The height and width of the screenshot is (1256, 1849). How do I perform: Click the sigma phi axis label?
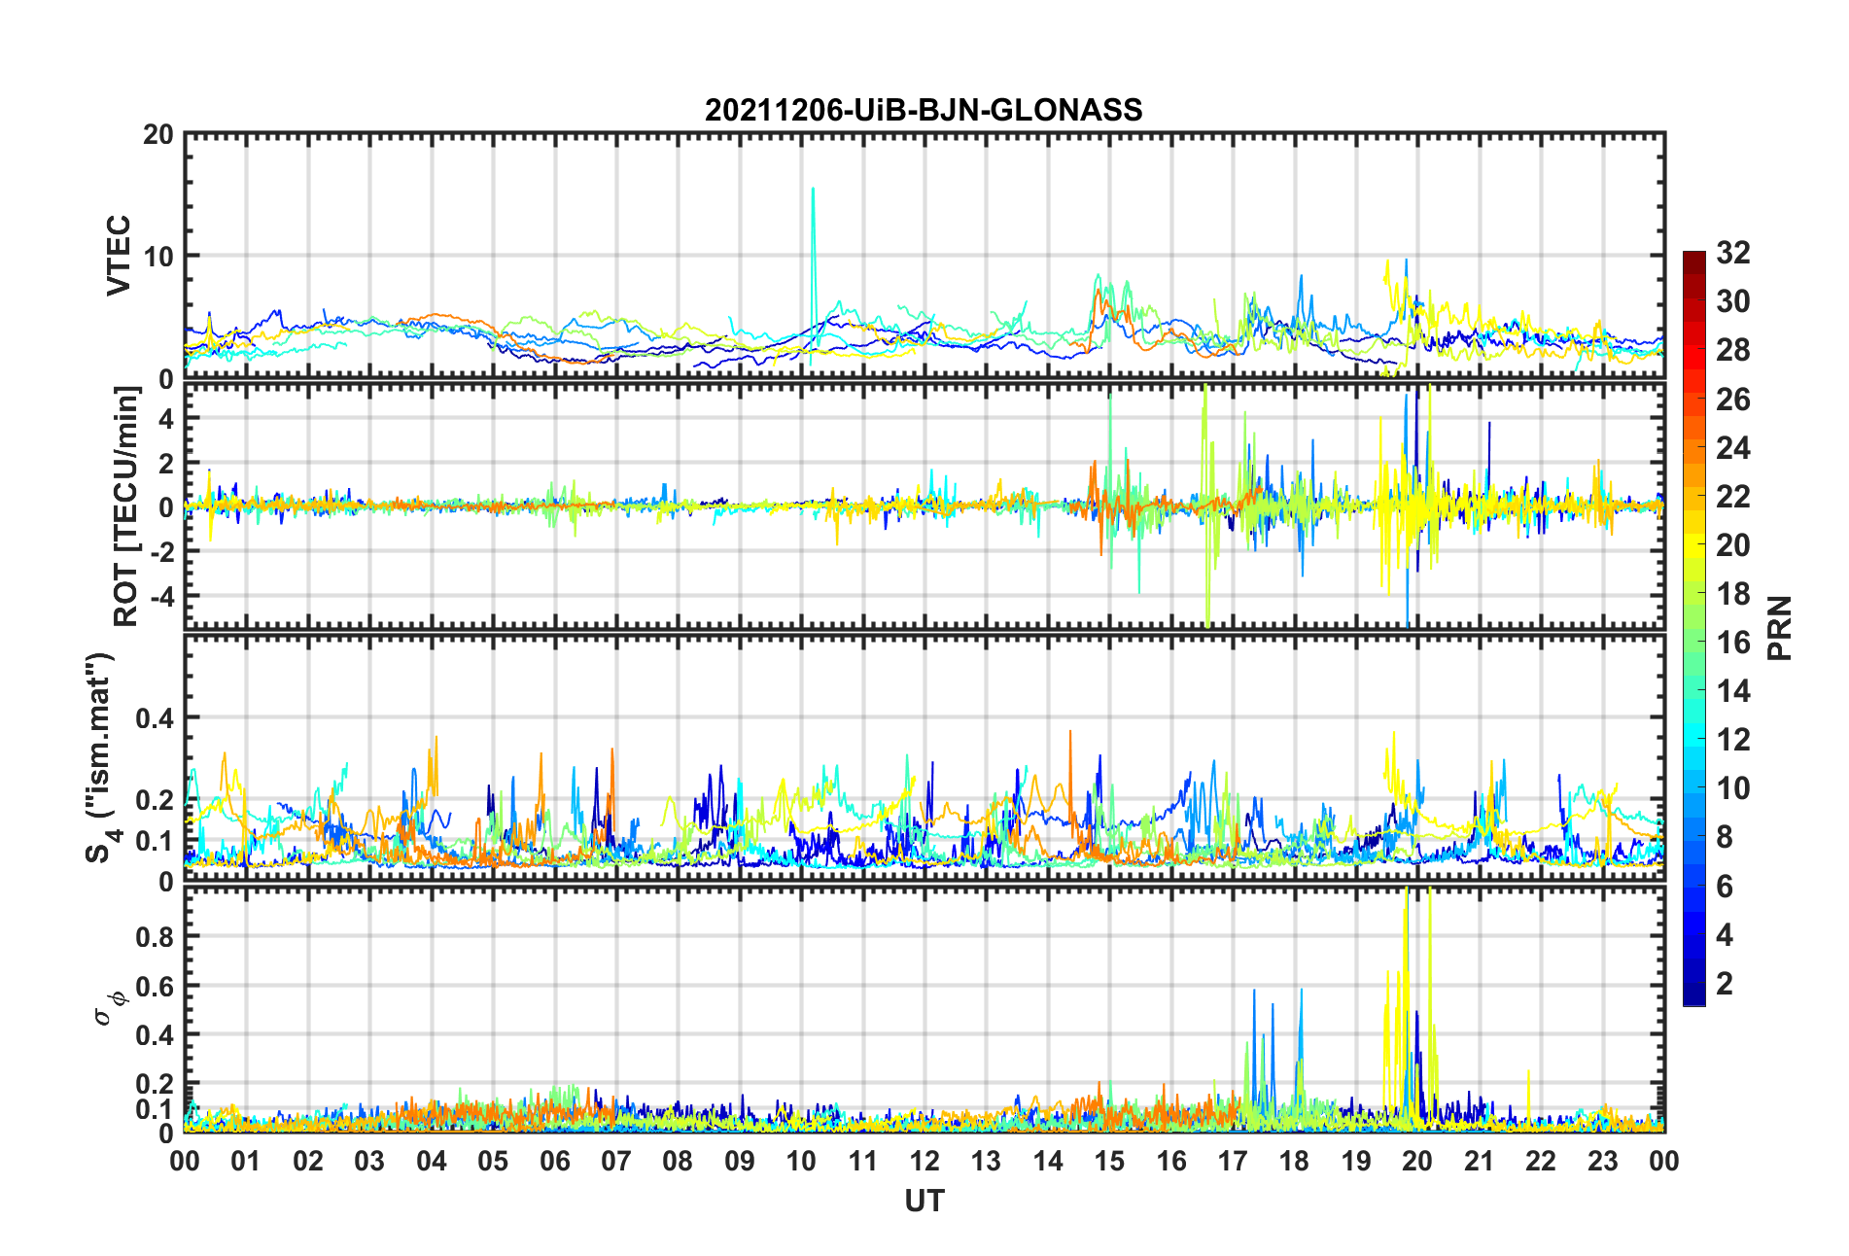point(110,1007)
